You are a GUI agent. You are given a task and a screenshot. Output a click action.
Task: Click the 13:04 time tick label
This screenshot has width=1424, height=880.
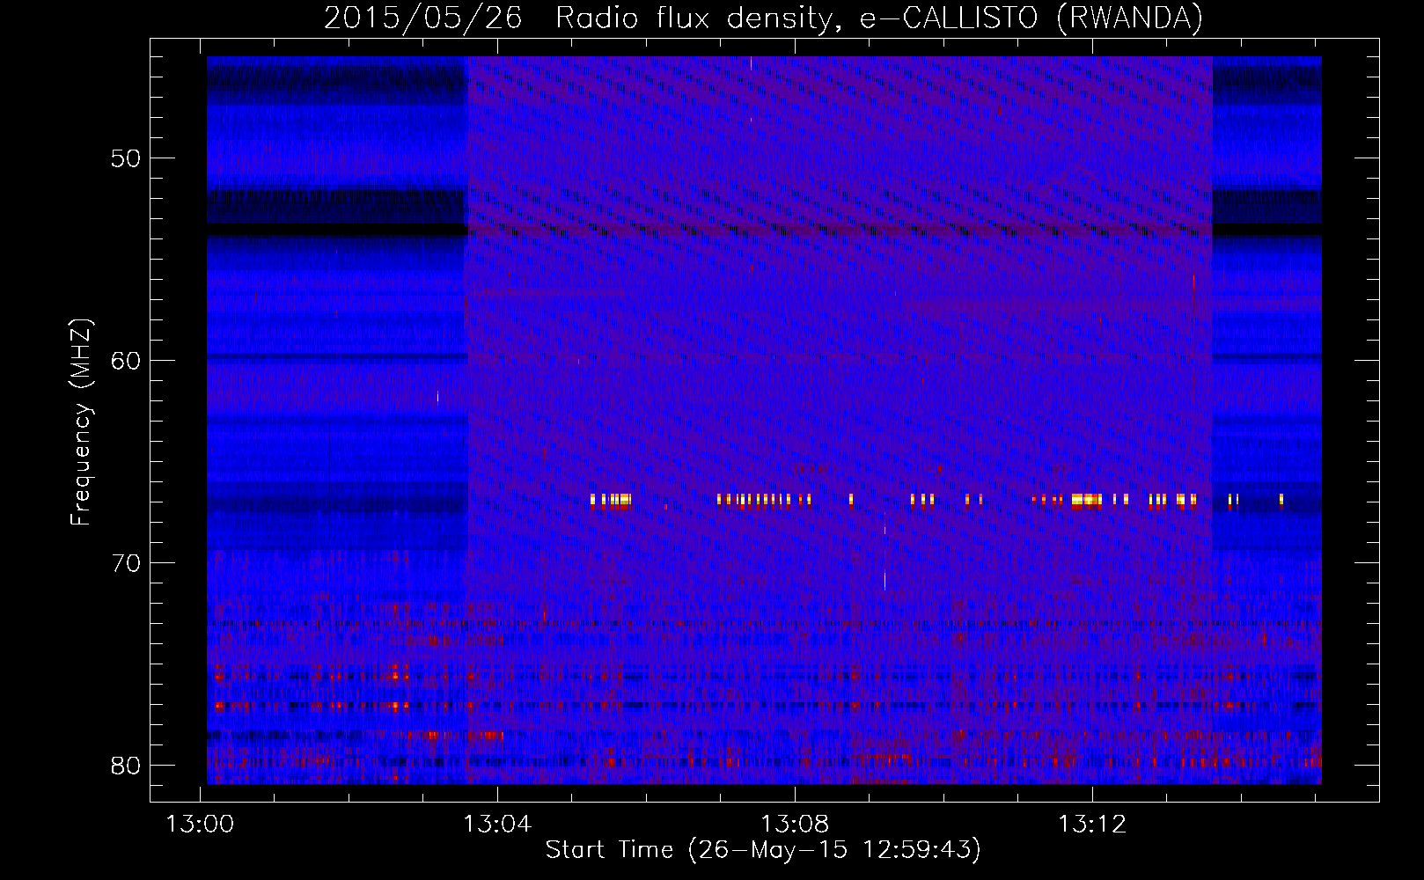point(497,824)
